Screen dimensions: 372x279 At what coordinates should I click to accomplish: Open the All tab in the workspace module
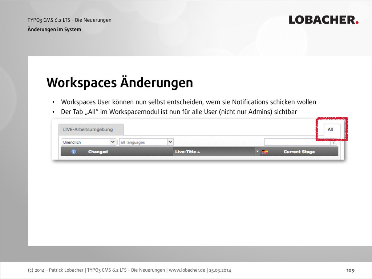(x=332, y=130)
